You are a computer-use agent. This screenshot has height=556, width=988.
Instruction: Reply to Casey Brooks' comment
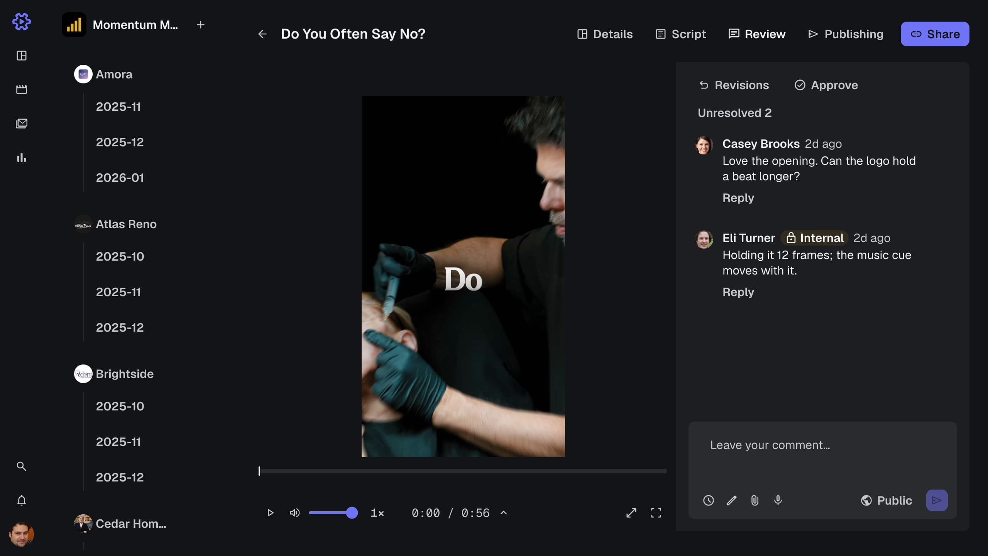pyautogui.click(x=738, y=198)
